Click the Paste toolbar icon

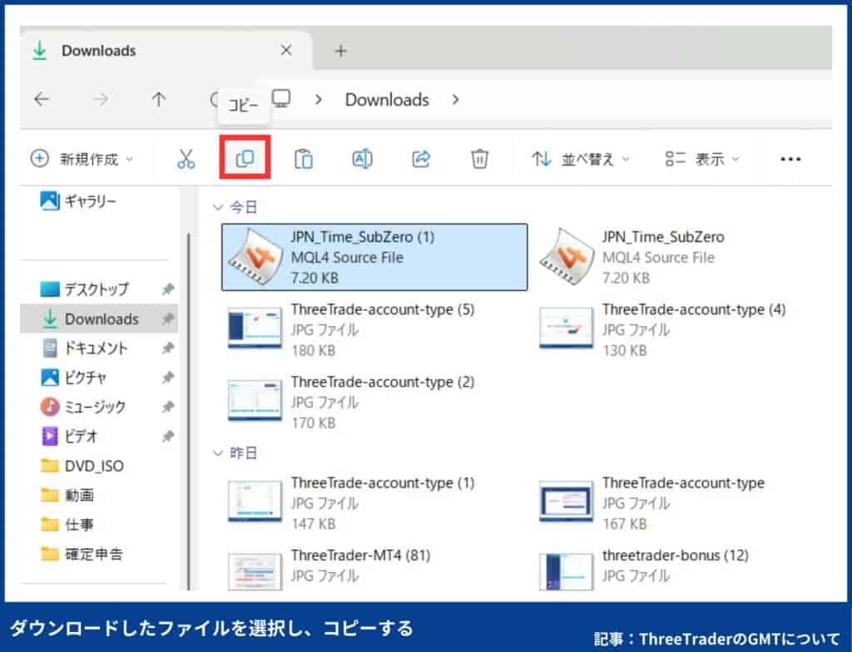click(304, 158)
